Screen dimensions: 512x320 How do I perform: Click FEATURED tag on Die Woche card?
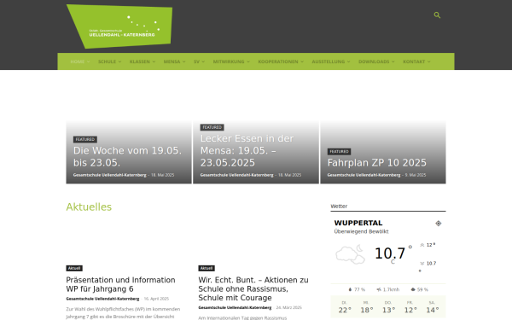coord(84,139)
